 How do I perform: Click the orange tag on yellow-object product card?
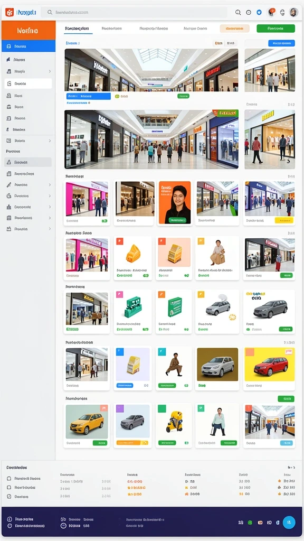point(120,241)
